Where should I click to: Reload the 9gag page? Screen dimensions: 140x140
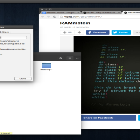click(x=55, y=17)
